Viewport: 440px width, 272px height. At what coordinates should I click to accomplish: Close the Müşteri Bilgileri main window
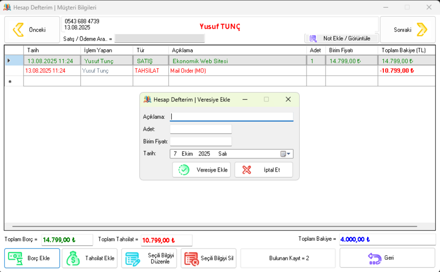(x=429, y=7)
